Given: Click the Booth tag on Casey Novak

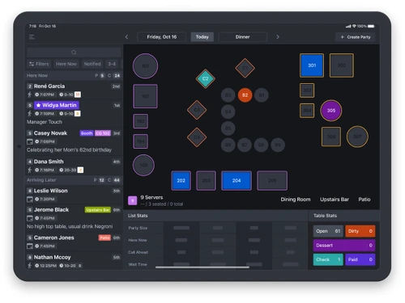Looking at the screenshot, I should [87, 133].
